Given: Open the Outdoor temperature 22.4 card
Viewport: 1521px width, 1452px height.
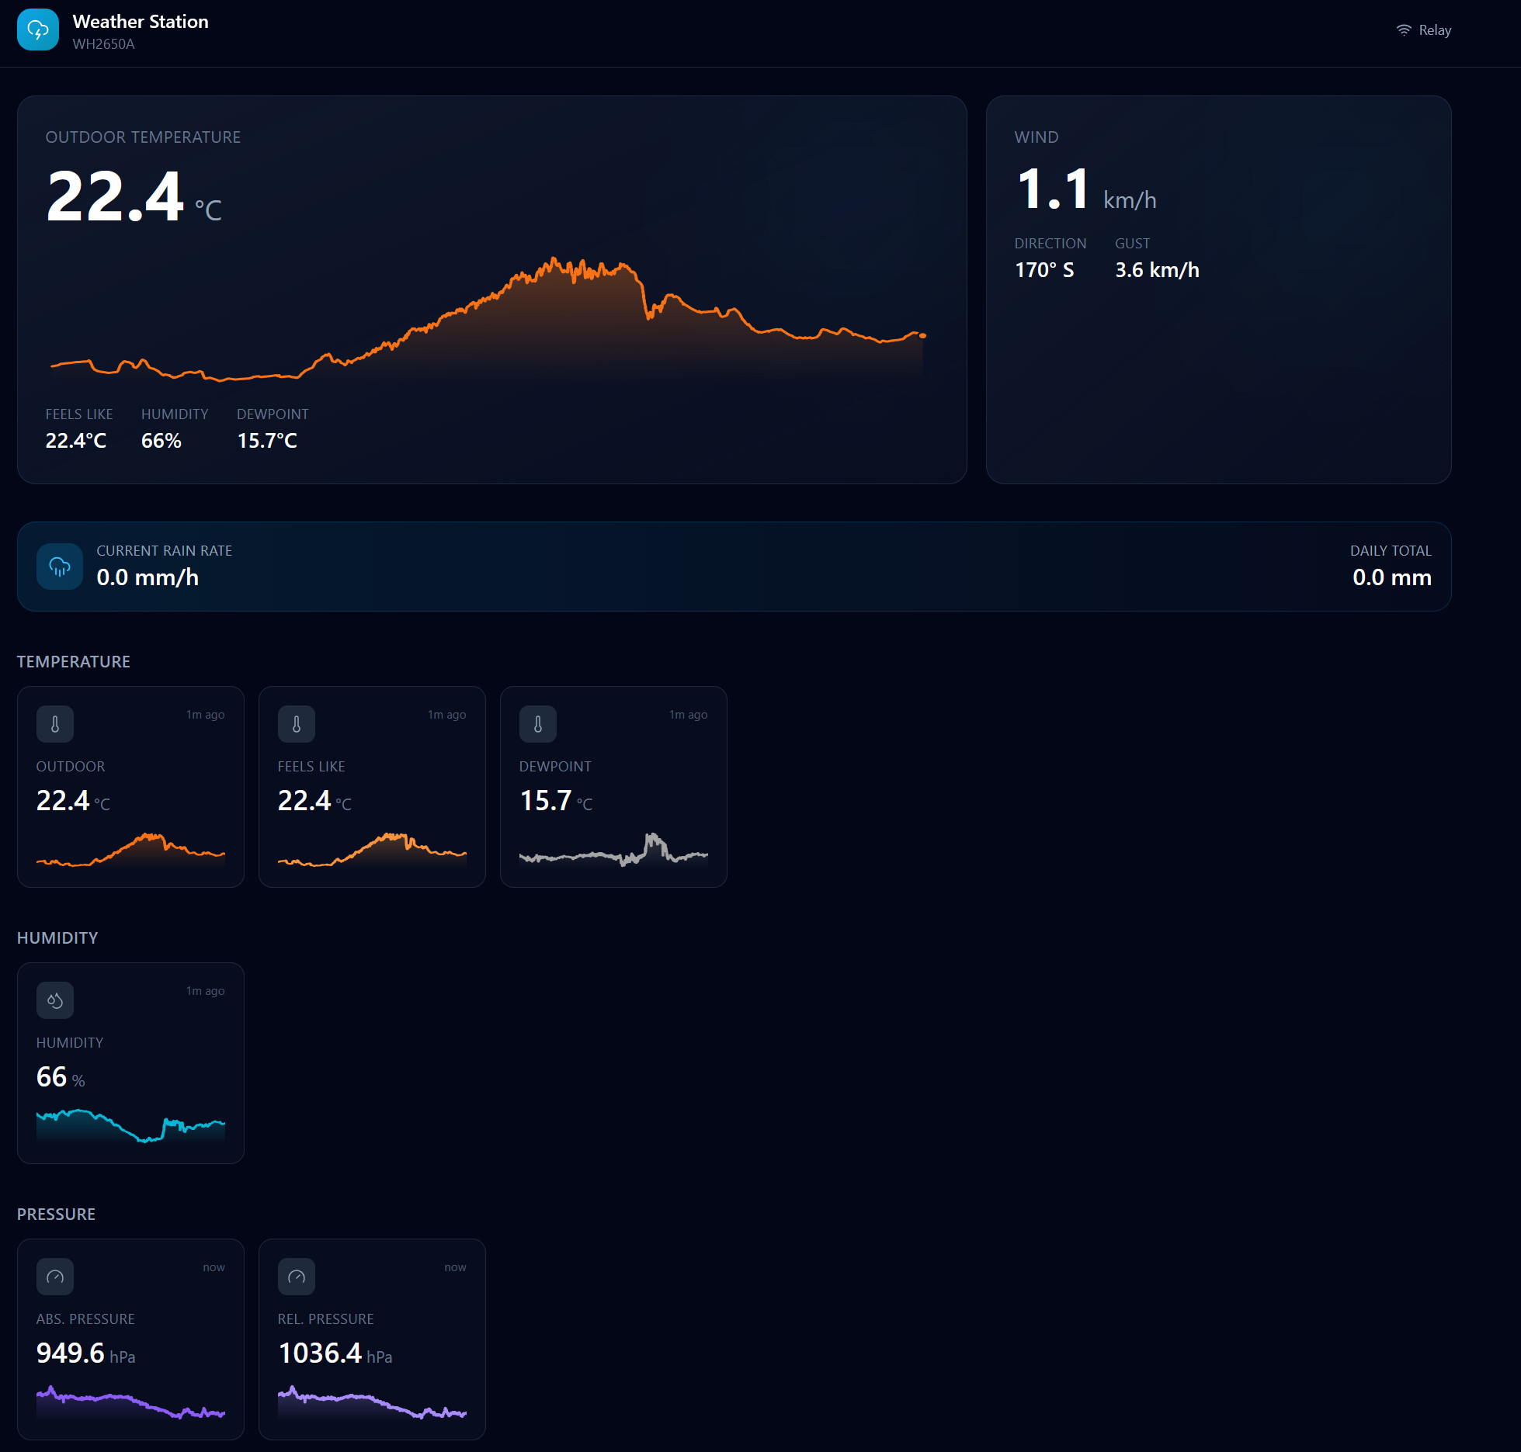Looking at the screenshot, I should tap(130, 787).
